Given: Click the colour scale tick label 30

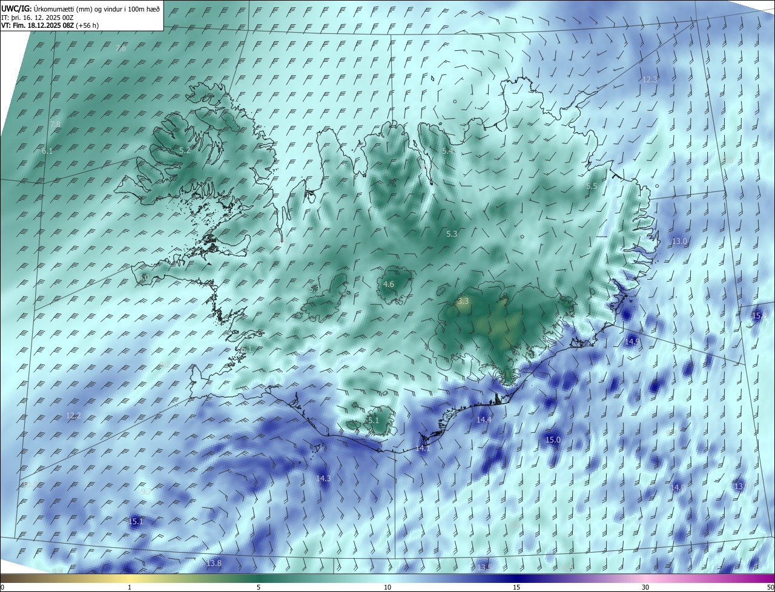Looking at the screenshot, I should click(x=645, y=587).
